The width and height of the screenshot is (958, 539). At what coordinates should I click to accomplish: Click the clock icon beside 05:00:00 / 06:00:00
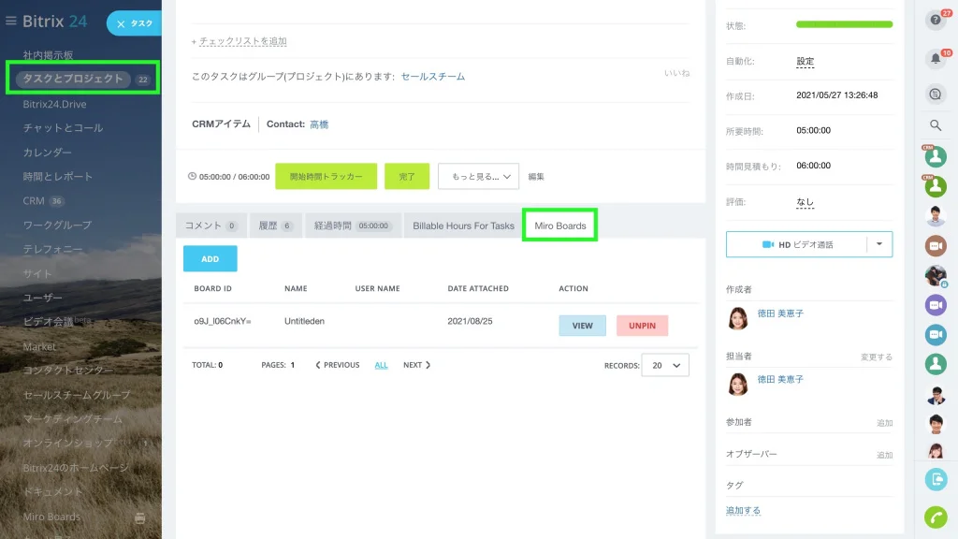click(192, 176)
